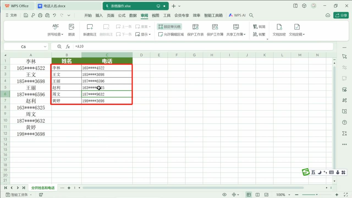
Task: Open the 工具 ribbon tab
Action: 167,15
